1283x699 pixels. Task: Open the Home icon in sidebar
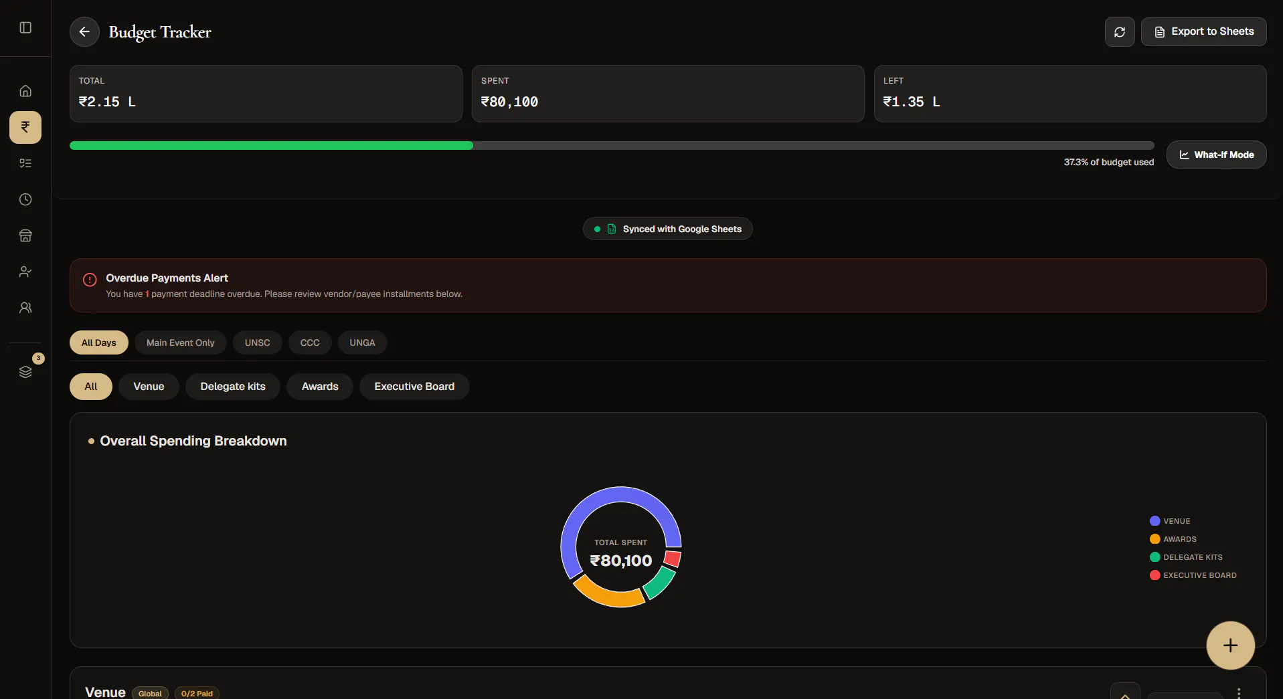(25, 91)
